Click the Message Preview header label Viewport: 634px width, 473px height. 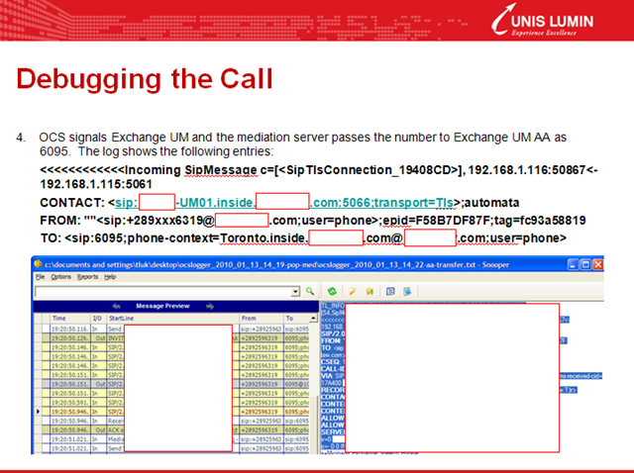click(162, 306)
